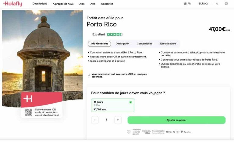The height and width of the screenshot is (142, 234).
Task: Click the search magnifier icon
Action: [x=217, y=4]
